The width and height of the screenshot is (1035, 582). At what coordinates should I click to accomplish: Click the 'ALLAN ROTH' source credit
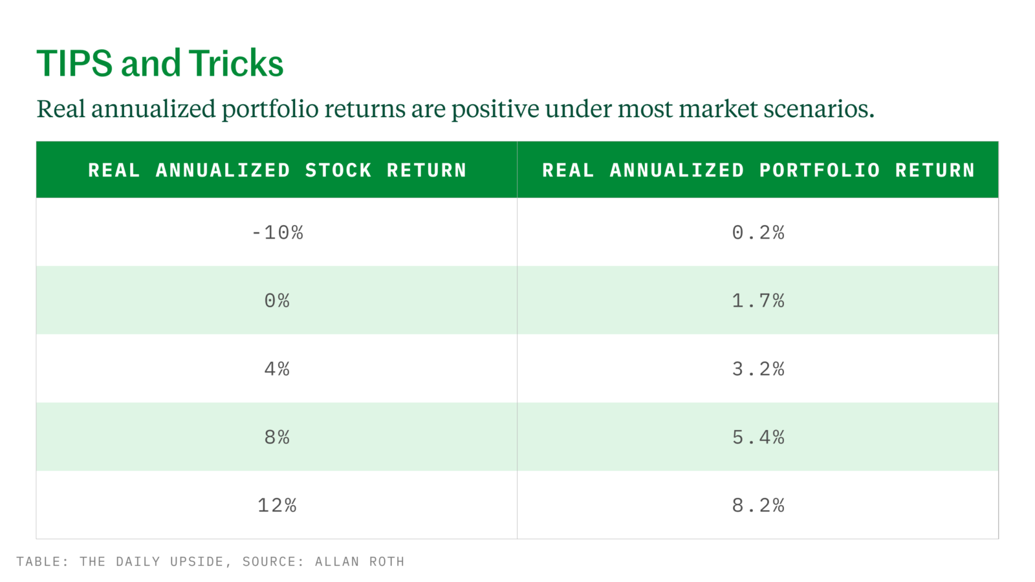point(359,562)
